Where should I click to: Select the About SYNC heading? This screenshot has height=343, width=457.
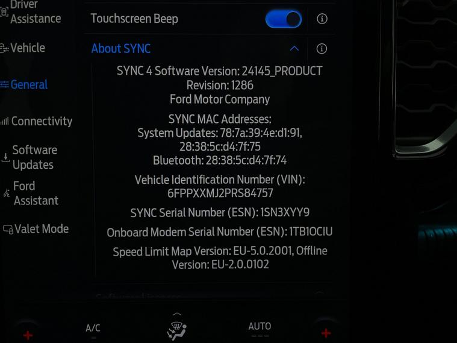[x=121, y=48]
